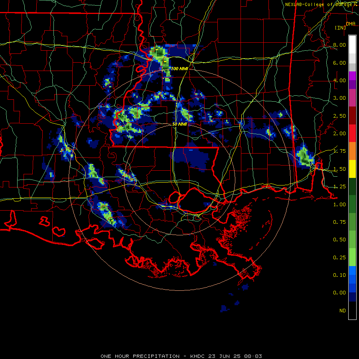Click the 2.00 legend value
This screenshot has width=359, height=359.
point(339,134)
